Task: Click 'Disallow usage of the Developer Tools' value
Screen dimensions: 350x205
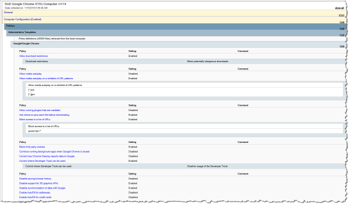Action: [x=207, y=166]
